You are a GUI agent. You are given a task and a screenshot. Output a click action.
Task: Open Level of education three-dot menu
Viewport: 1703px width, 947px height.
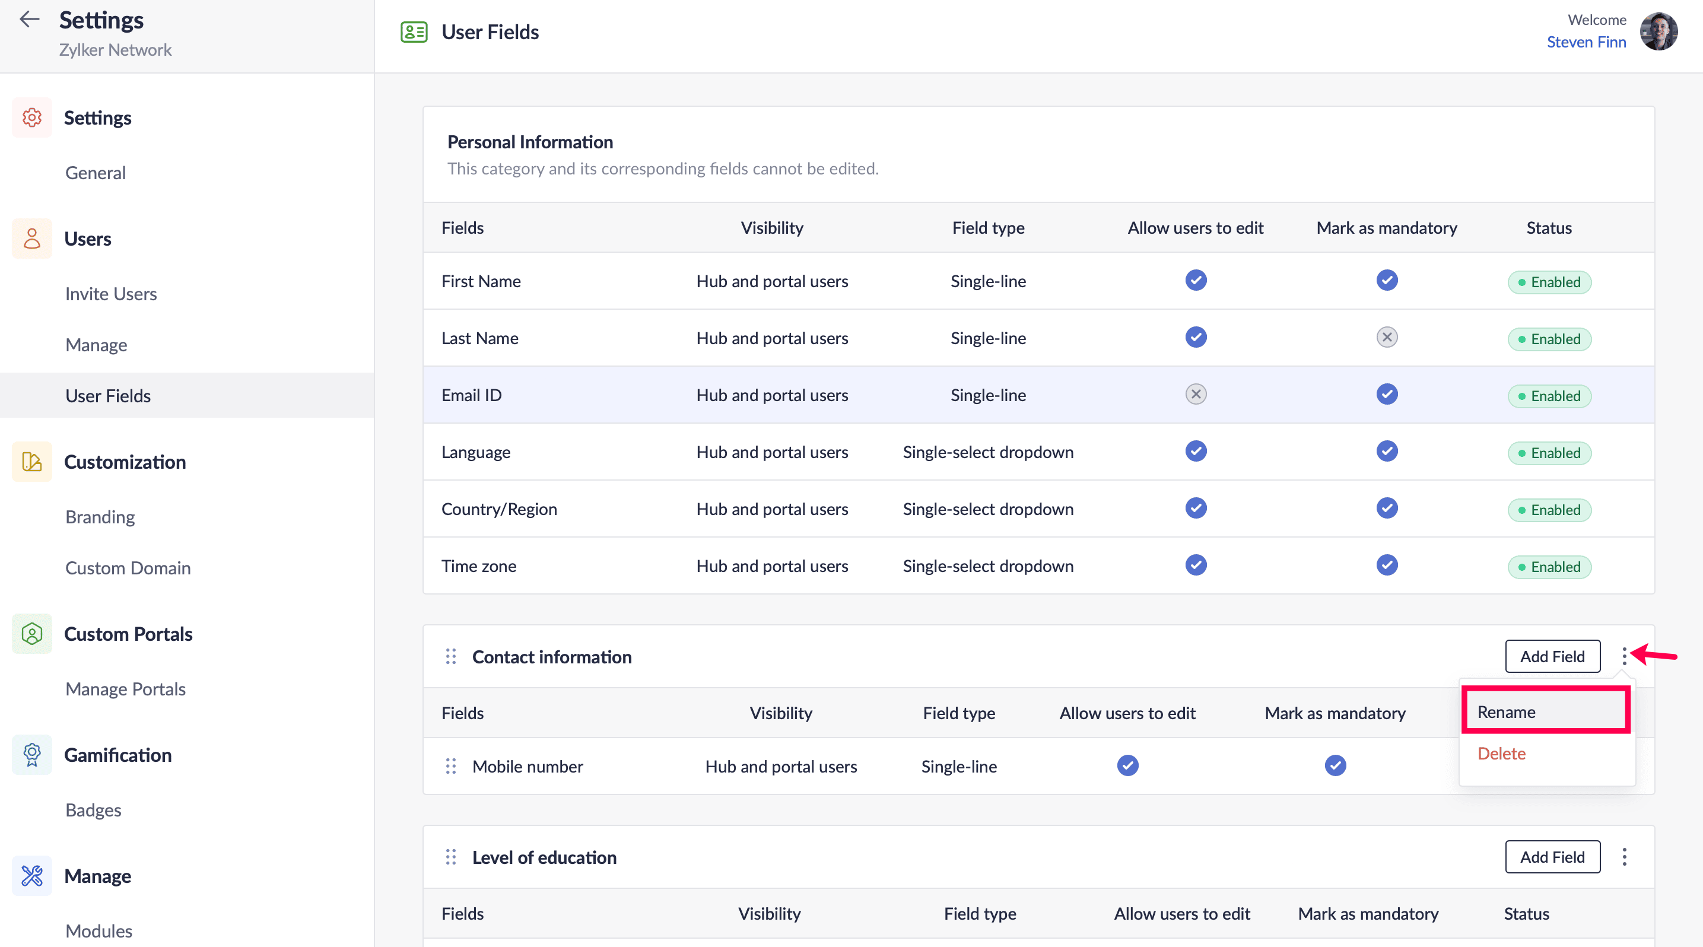1623,857
